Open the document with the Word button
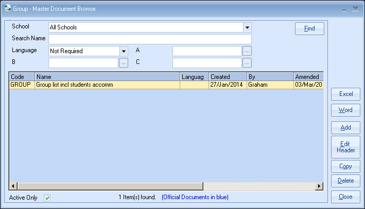 [x=345, y=110]
